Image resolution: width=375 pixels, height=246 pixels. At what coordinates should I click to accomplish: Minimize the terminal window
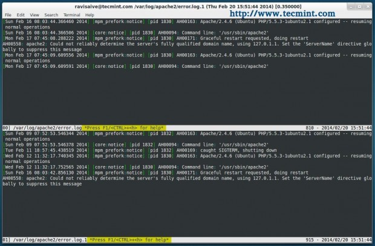(x=351, y=7)
